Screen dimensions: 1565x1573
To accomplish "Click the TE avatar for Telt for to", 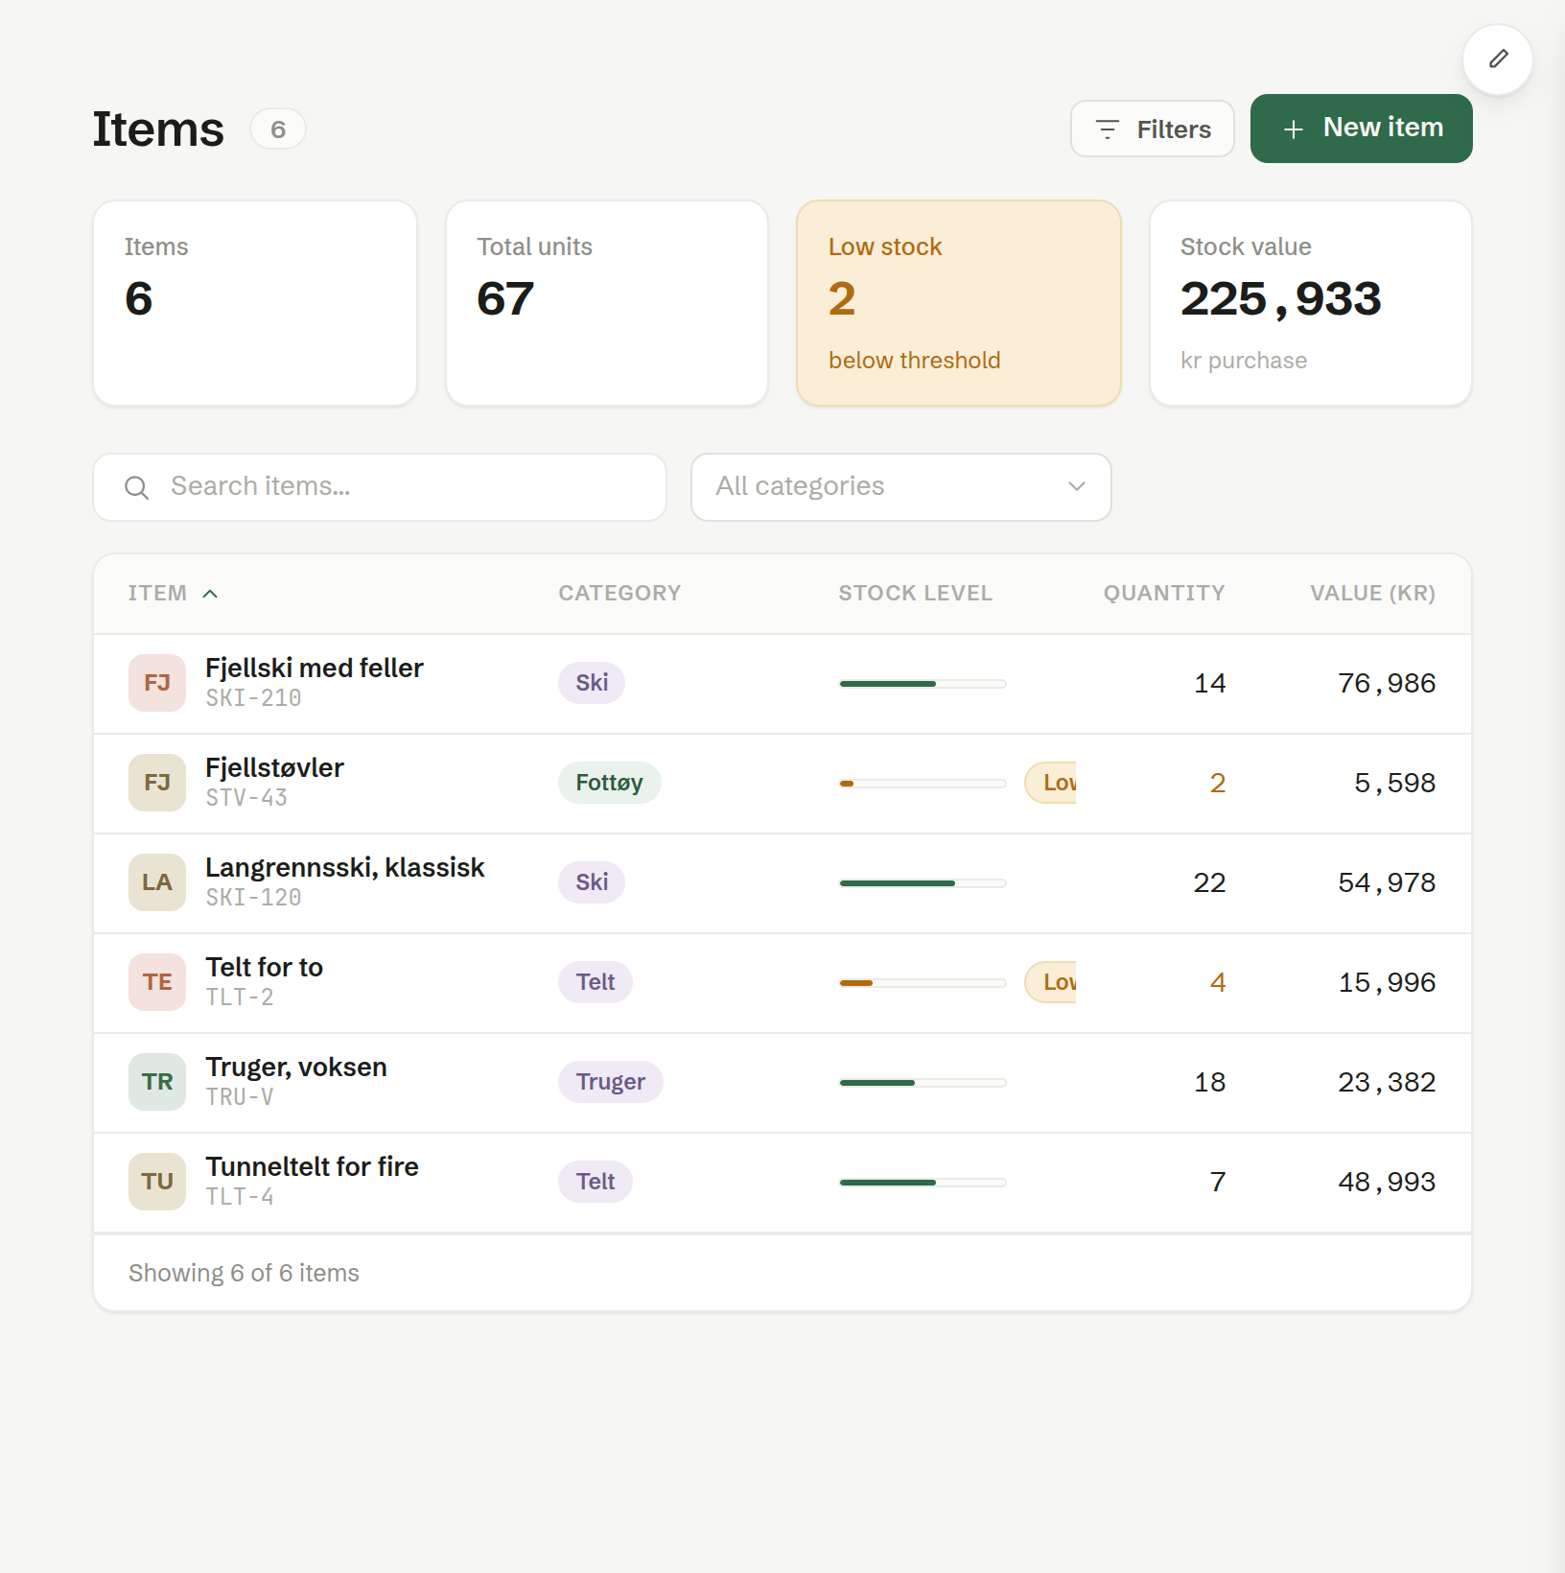I will click(x=157, y=982).
